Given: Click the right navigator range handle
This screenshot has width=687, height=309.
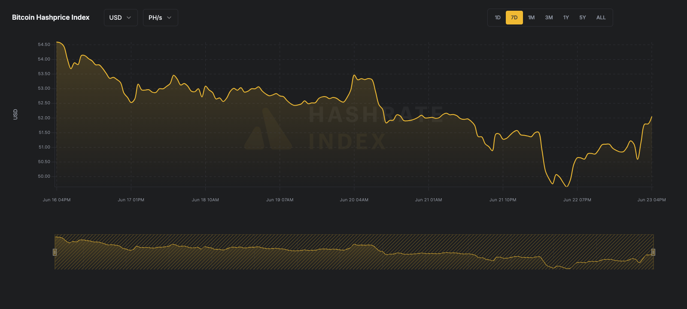Looking at the screenshot, I should coord(653,252).
